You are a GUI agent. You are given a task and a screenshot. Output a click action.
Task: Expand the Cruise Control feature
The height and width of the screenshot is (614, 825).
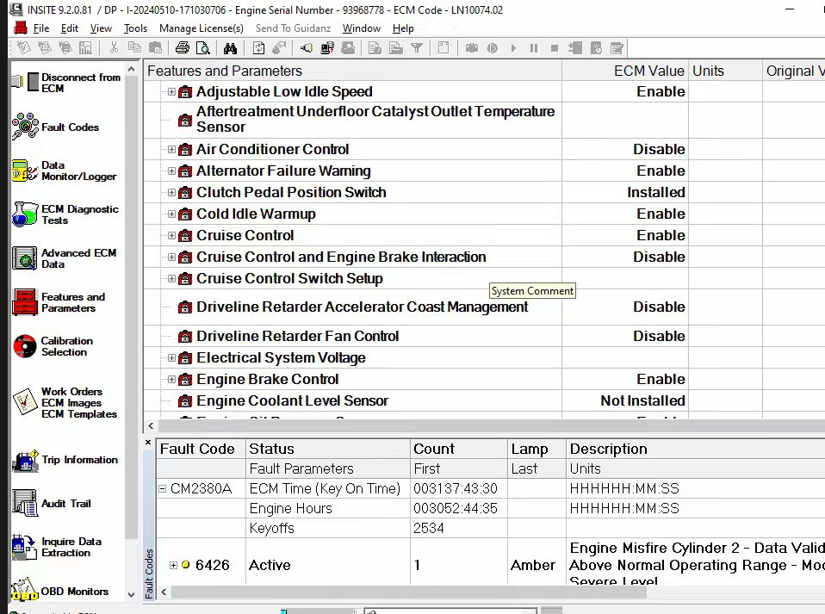coord(171,236)
